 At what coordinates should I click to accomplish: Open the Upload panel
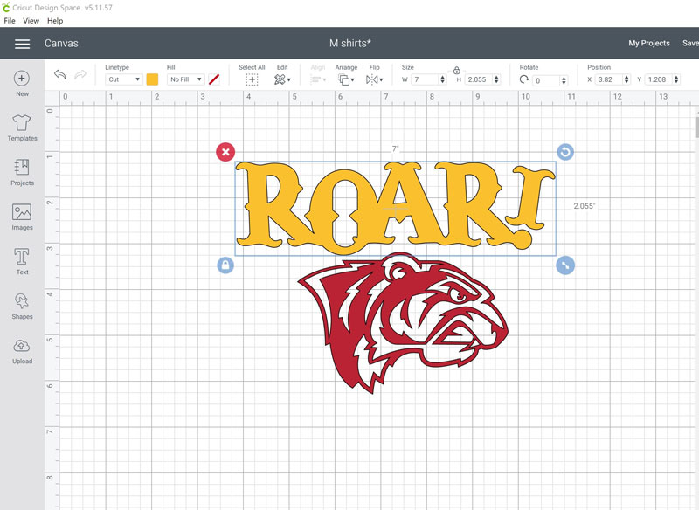coord(22,351)
